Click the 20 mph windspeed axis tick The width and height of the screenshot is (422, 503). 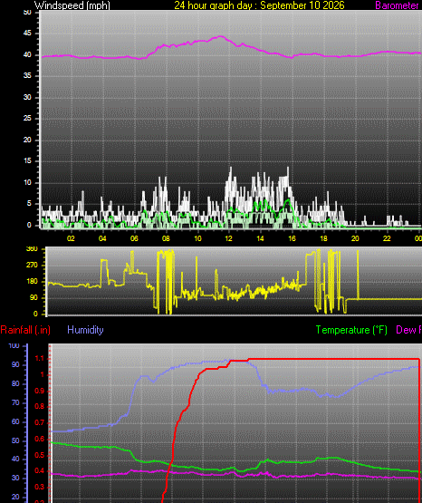(x=27, y=140)
